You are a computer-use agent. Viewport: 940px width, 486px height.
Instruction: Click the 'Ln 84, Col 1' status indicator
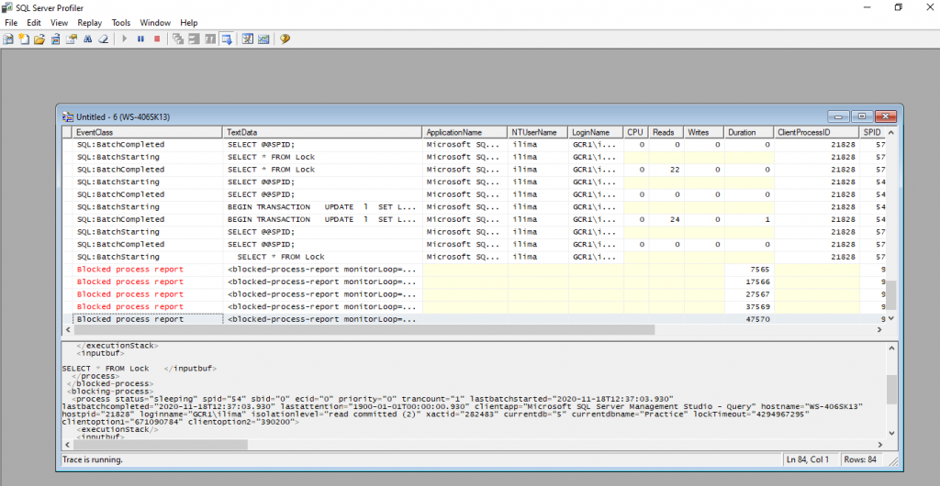point(810,459)
